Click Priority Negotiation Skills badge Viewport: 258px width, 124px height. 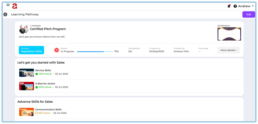point(31,50)
